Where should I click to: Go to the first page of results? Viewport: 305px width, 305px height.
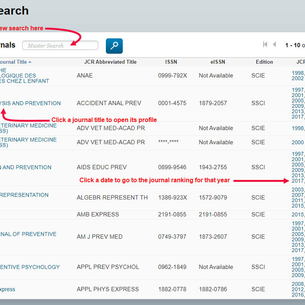click(265, 44)
